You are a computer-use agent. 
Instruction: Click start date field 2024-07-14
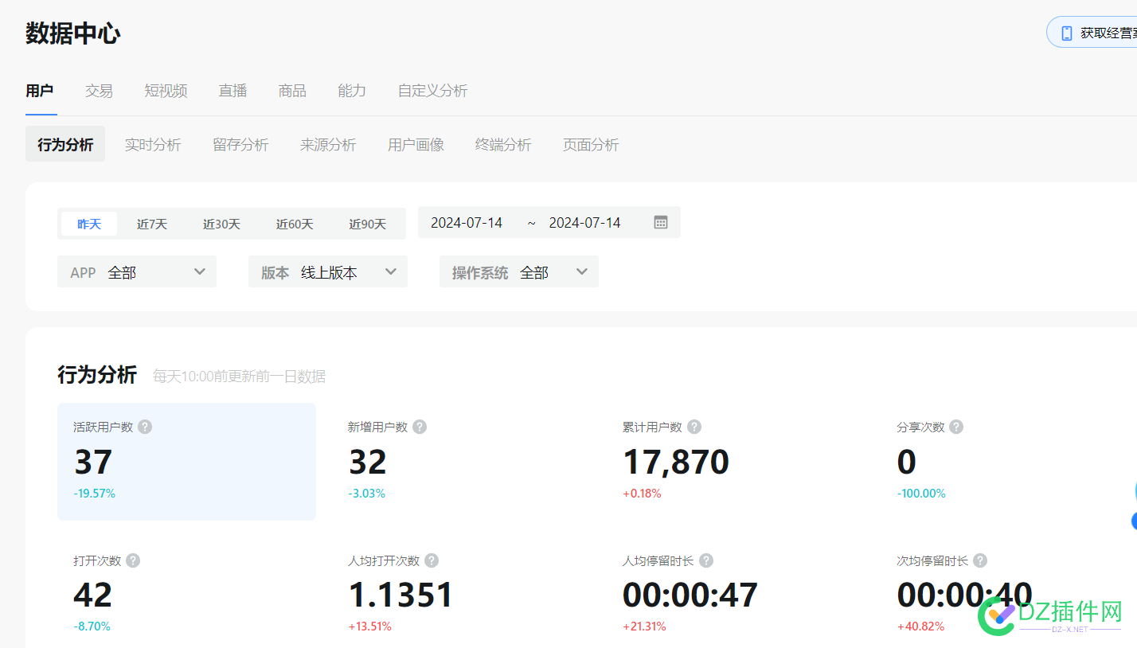(467, 222)
